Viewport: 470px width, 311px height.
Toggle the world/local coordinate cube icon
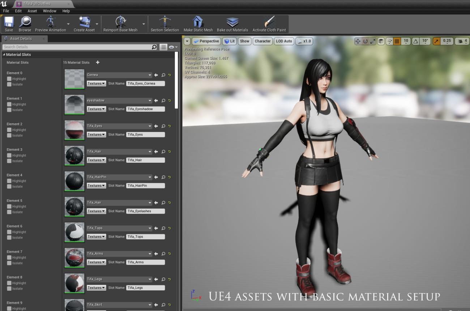(381, 41)
